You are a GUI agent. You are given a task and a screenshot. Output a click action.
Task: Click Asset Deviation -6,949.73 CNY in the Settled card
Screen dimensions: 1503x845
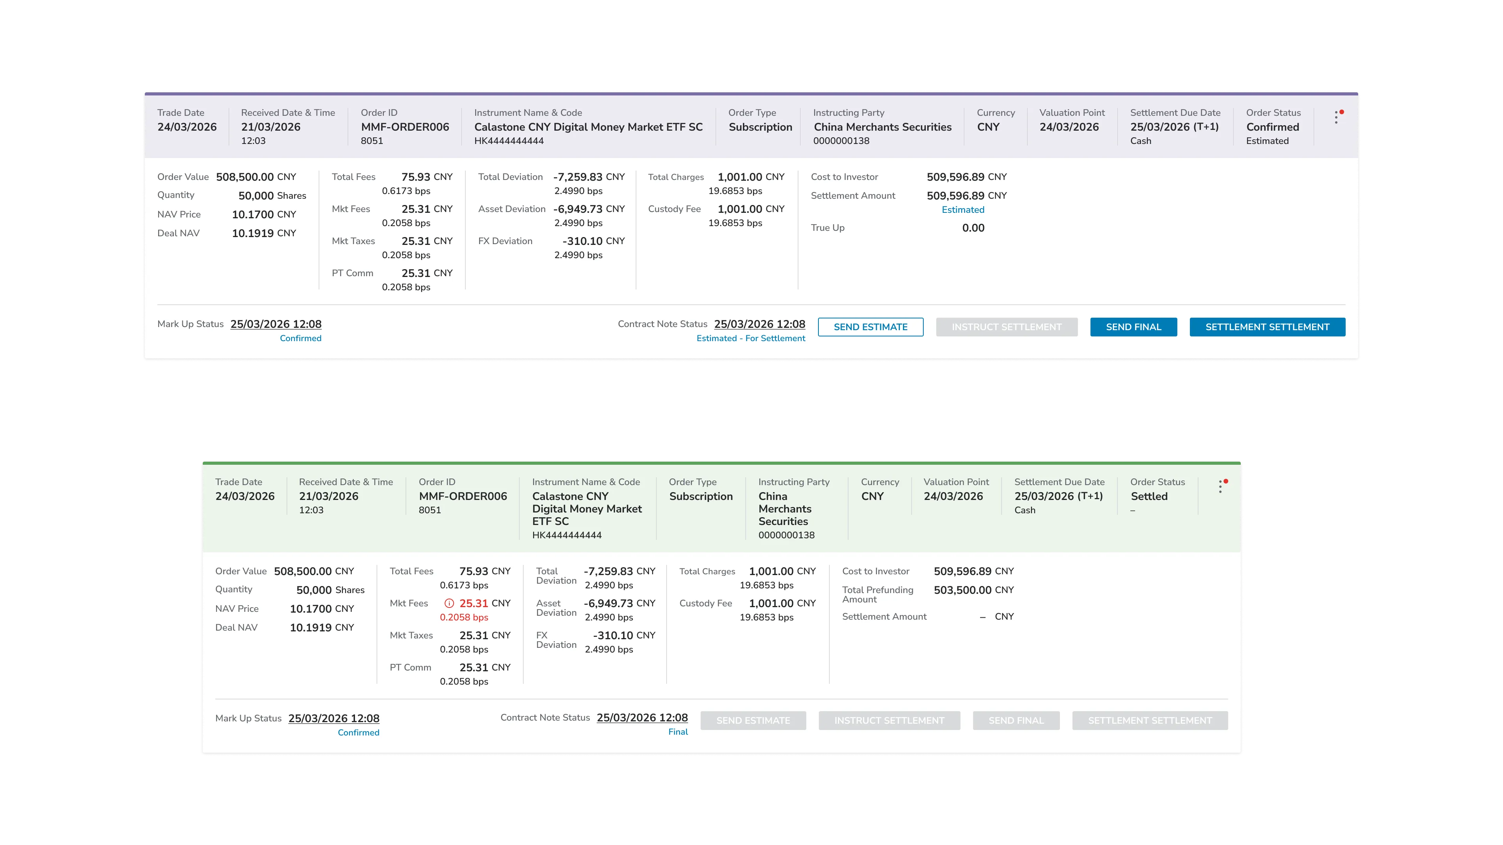[620, 604]
